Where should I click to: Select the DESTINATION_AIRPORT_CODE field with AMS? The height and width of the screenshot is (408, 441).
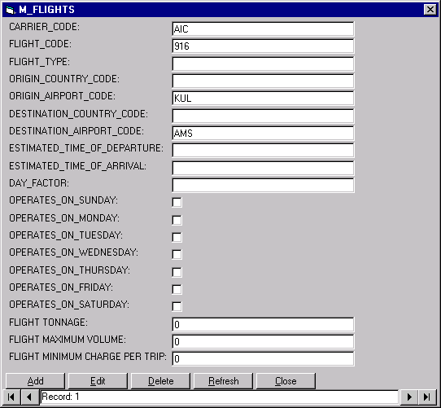[263, 133]
